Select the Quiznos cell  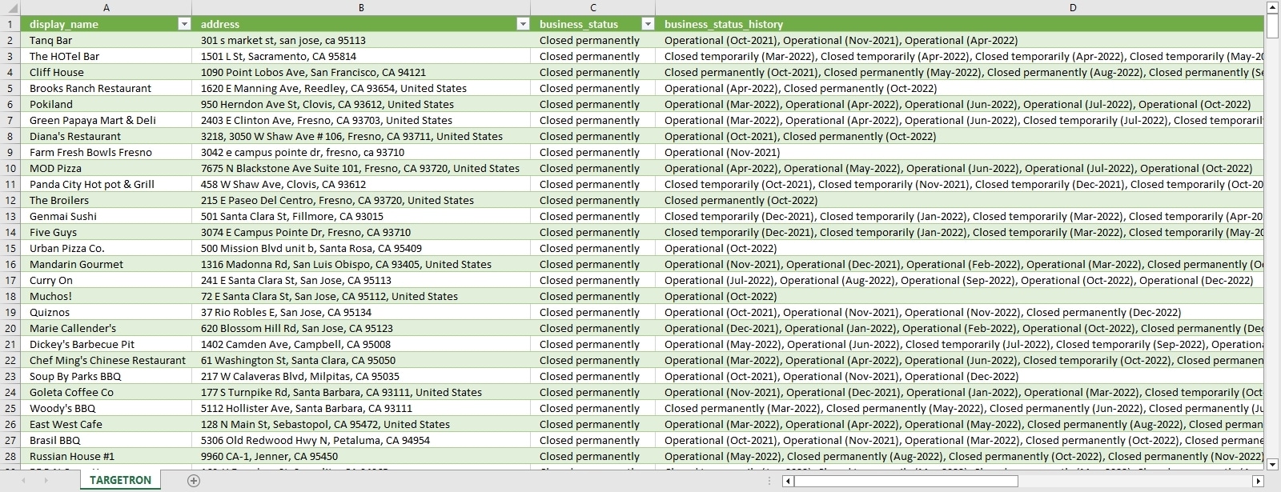(106, 312)
